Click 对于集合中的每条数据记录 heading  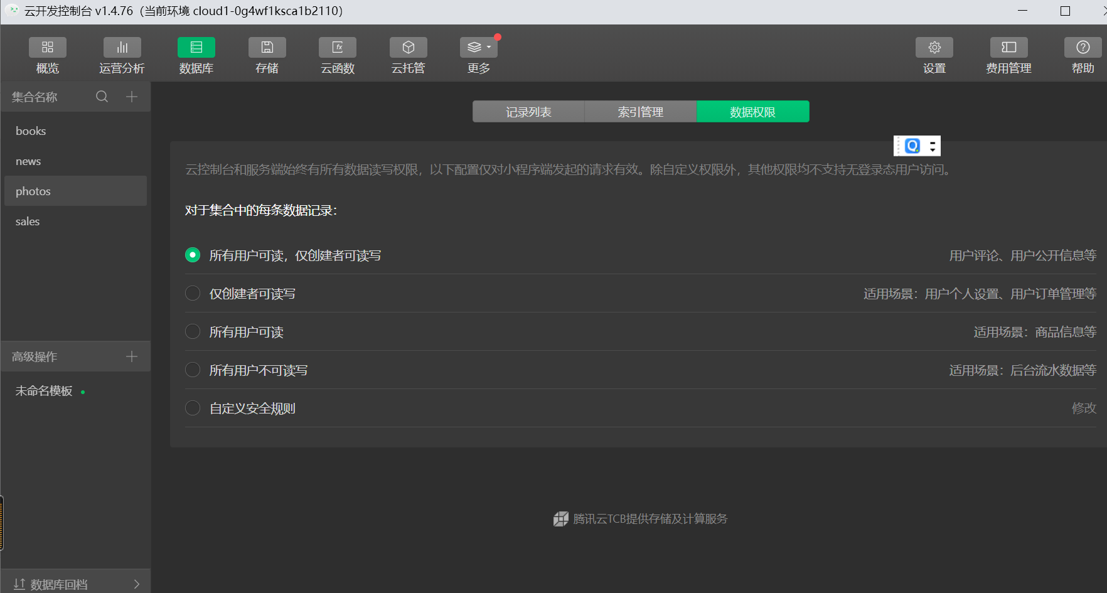pyautogui.click(x=261, y=210)
